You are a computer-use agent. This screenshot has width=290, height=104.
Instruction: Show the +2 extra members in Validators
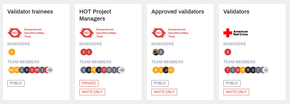pyautogui.click(x=266, y=70)
